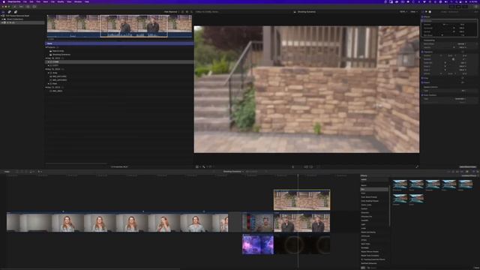This screenshot has width=480, height=270.
Task: Click the play button under the viewer
Action: 293,166
